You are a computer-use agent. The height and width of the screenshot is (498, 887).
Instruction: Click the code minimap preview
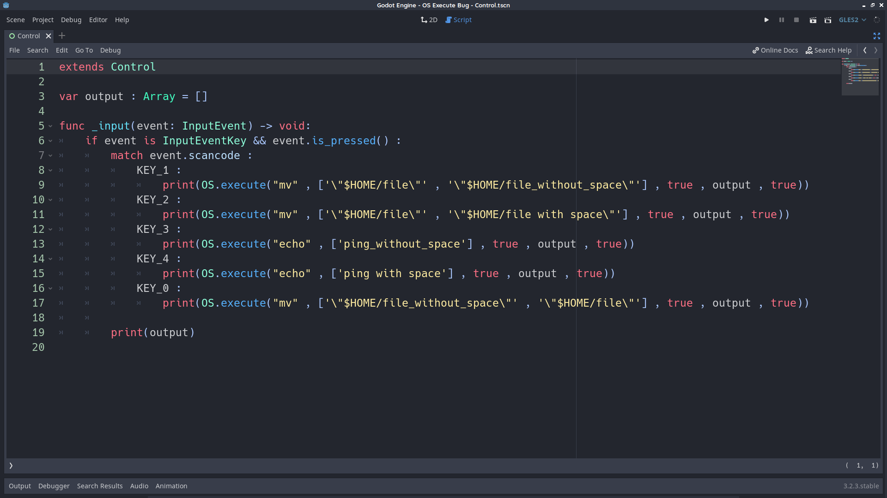pyautogui.click(x=860, y=76)
